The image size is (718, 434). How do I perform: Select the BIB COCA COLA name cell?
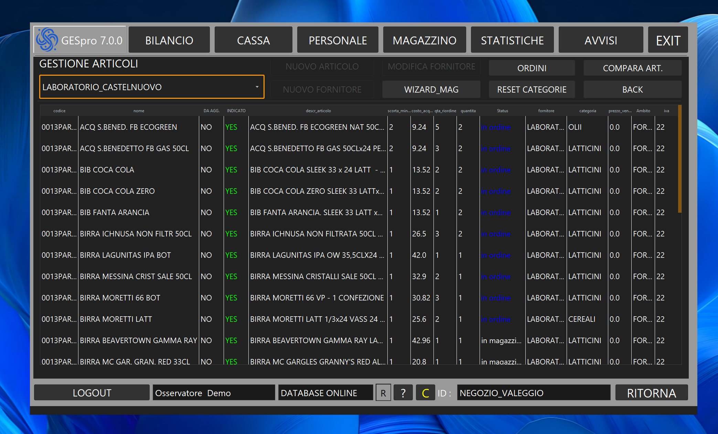139,170
